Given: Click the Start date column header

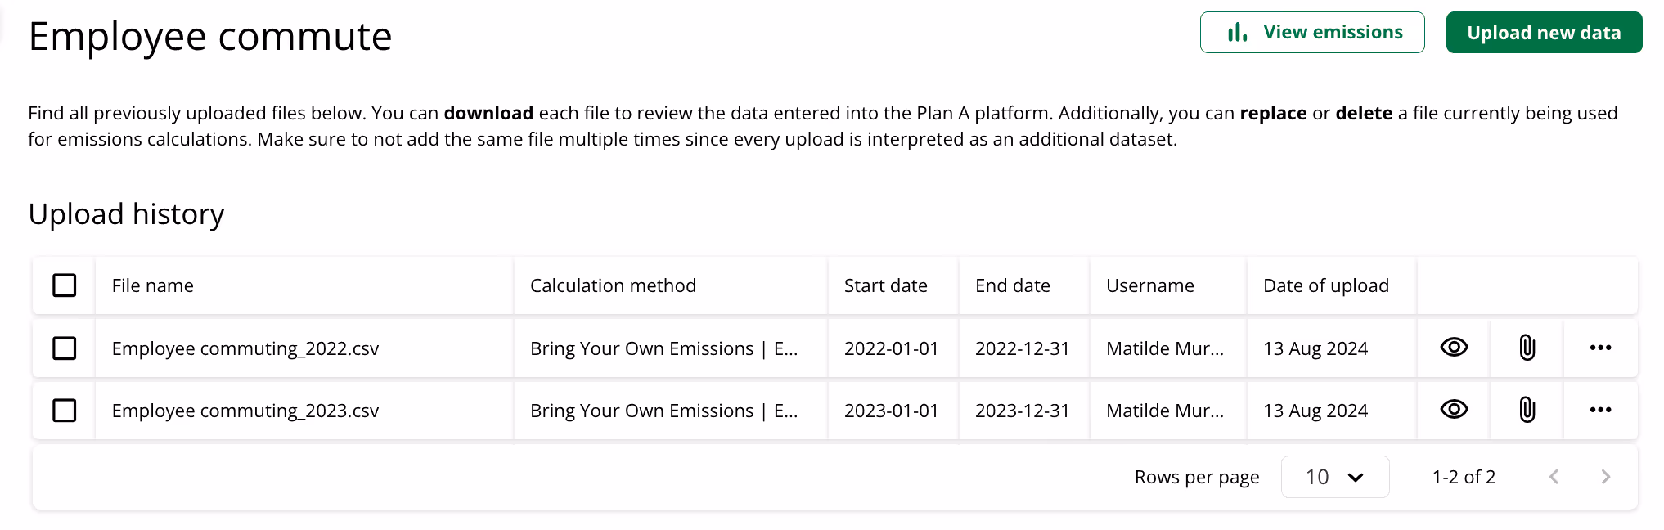Looking at the screenshot, I should (x=885, y=285).
